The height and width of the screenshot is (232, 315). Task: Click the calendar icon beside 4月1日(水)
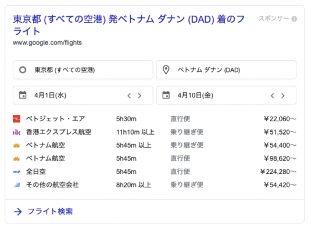[x=23, y=95]
